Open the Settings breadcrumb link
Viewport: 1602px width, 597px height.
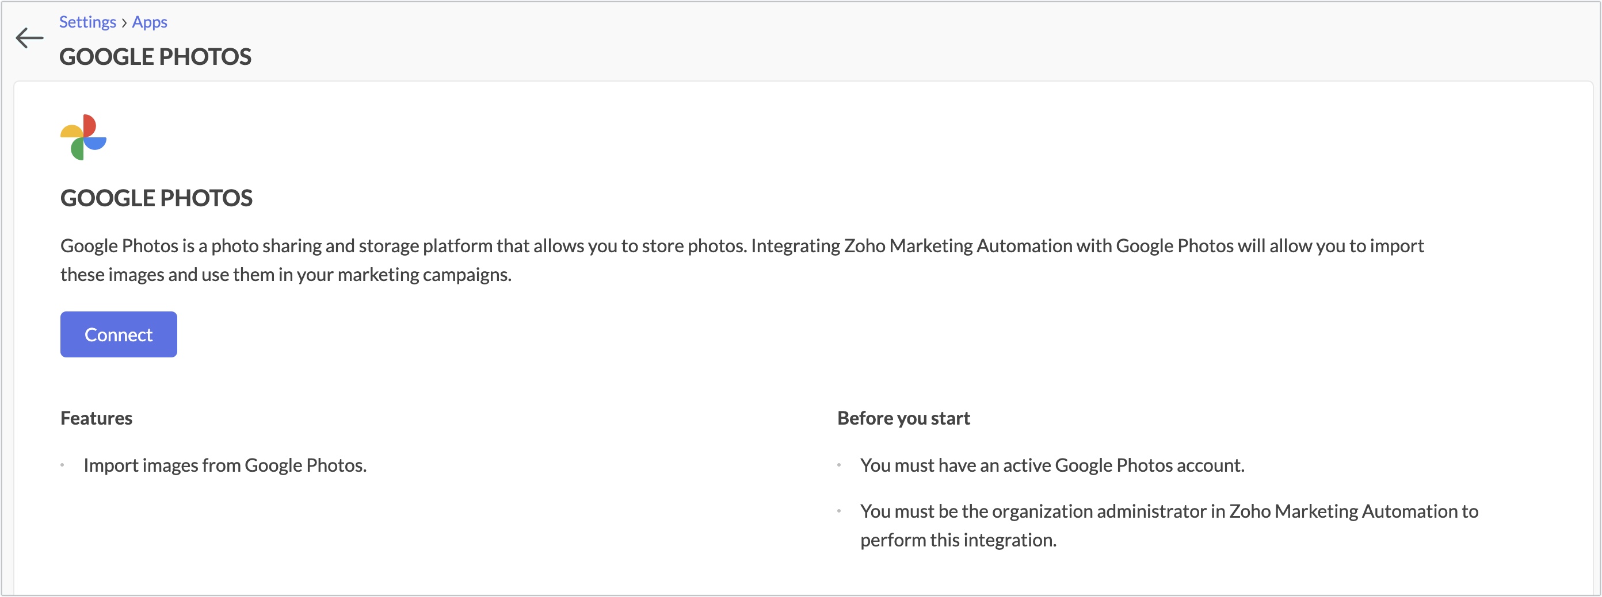[x=87, y=22]
